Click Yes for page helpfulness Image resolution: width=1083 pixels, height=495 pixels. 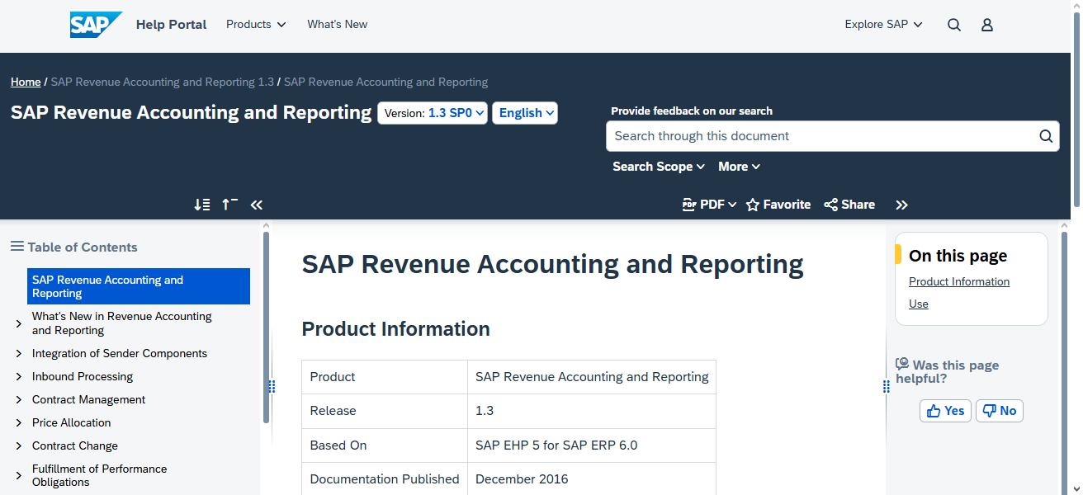pos(944,410)
